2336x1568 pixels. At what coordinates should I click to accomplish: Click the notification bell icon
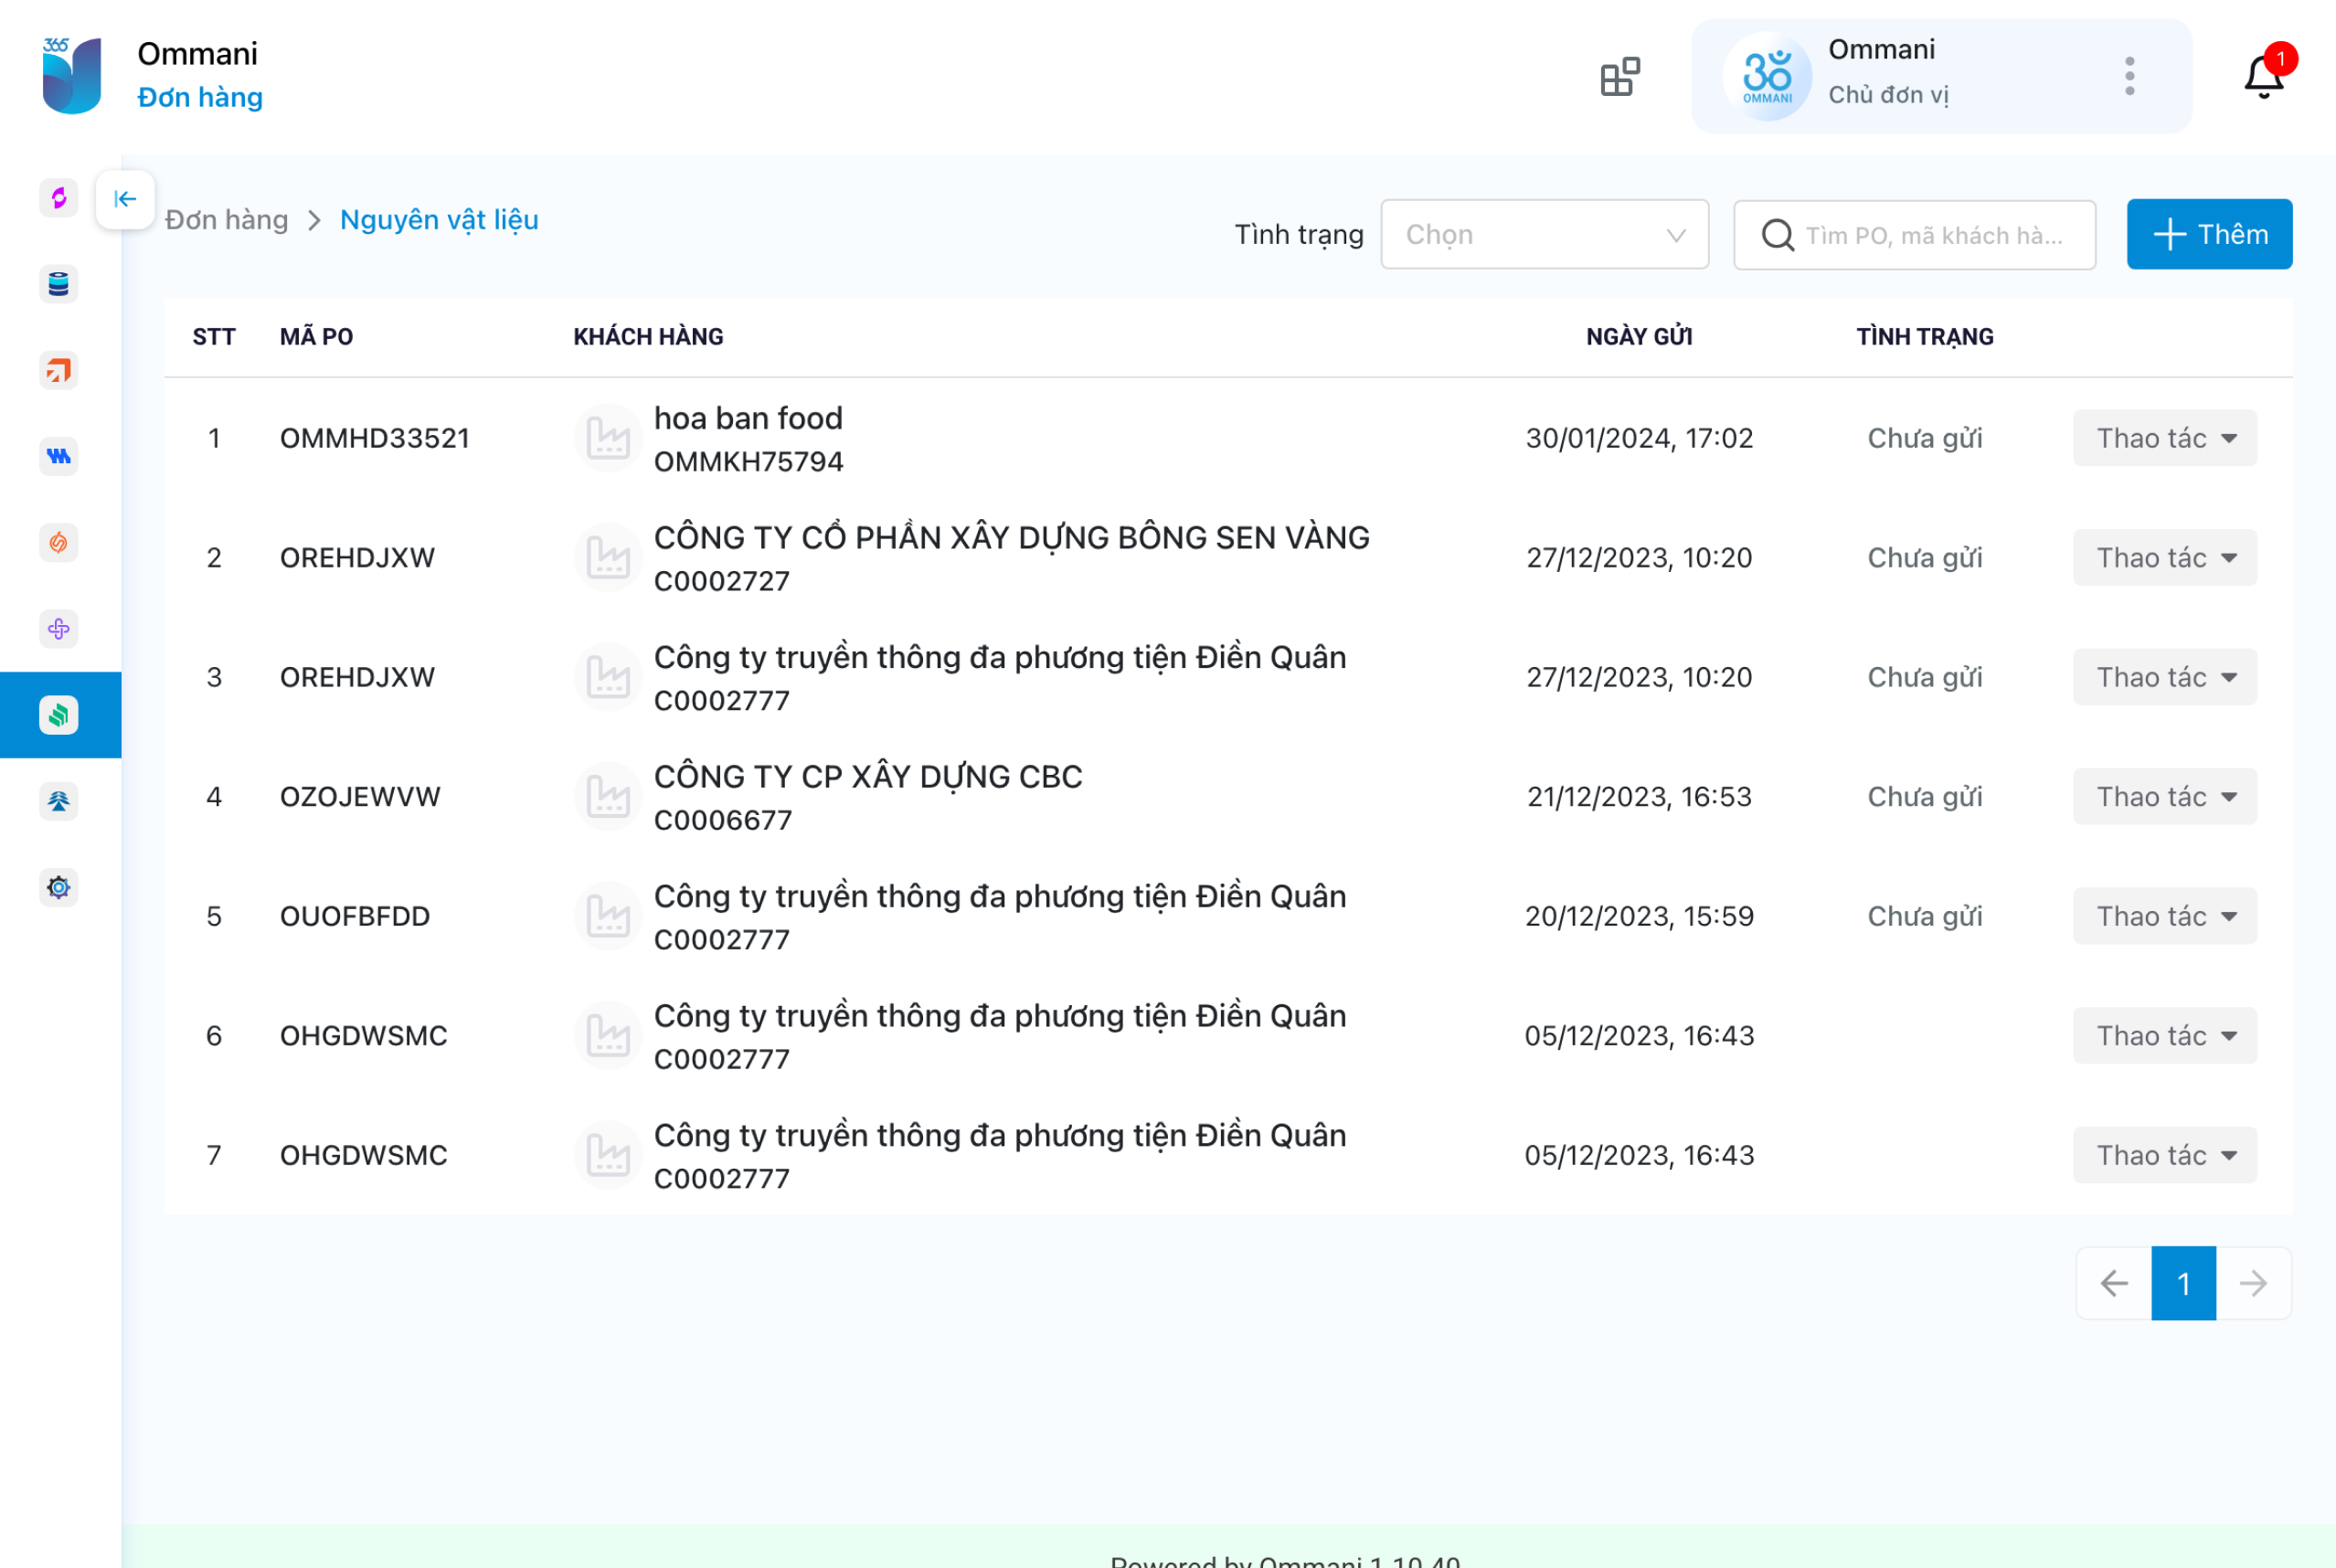pos(2264,76)
